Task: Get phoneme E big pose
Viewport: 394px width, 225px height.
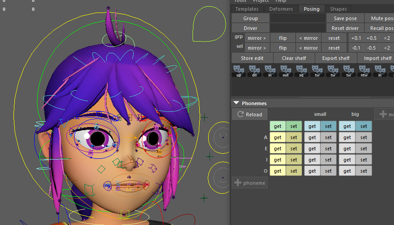Action: pos(347,149)
